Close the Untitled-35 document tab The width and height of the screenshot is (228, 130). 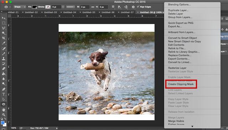pyautogui.click(x=80, y=12)
